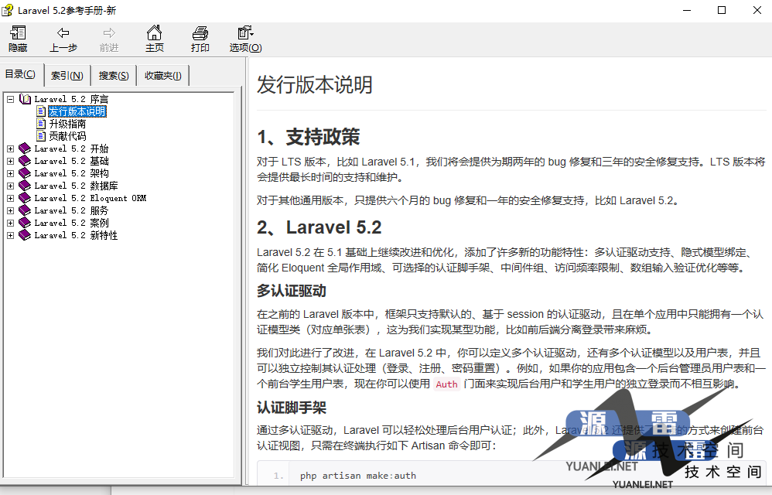Viewport: 772px width, 495px height.
Task: Click page icon beside 升级指南
Action: pos(41,124)
